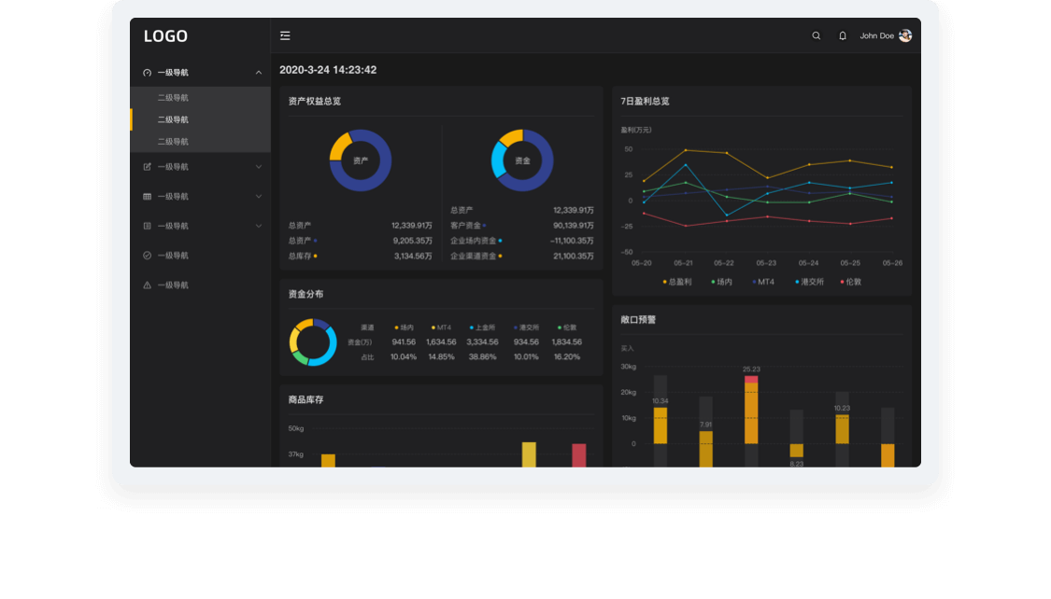Viewport: 1051px width, 599px height.
Task: Click the table grid icon in the sidebar
Action: [147, 196]
